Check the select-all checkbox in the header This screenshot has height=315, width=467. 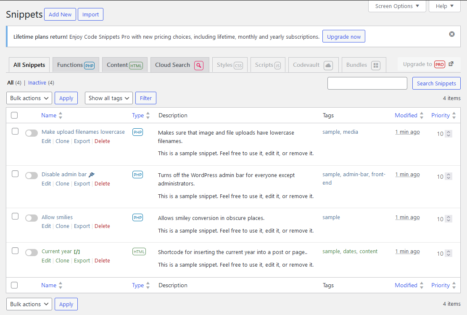point(14,115)
